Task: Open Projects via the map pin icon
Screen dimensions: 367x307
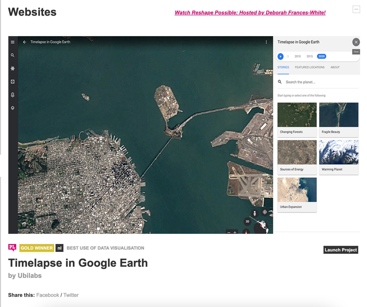Action: pos(12,95)
